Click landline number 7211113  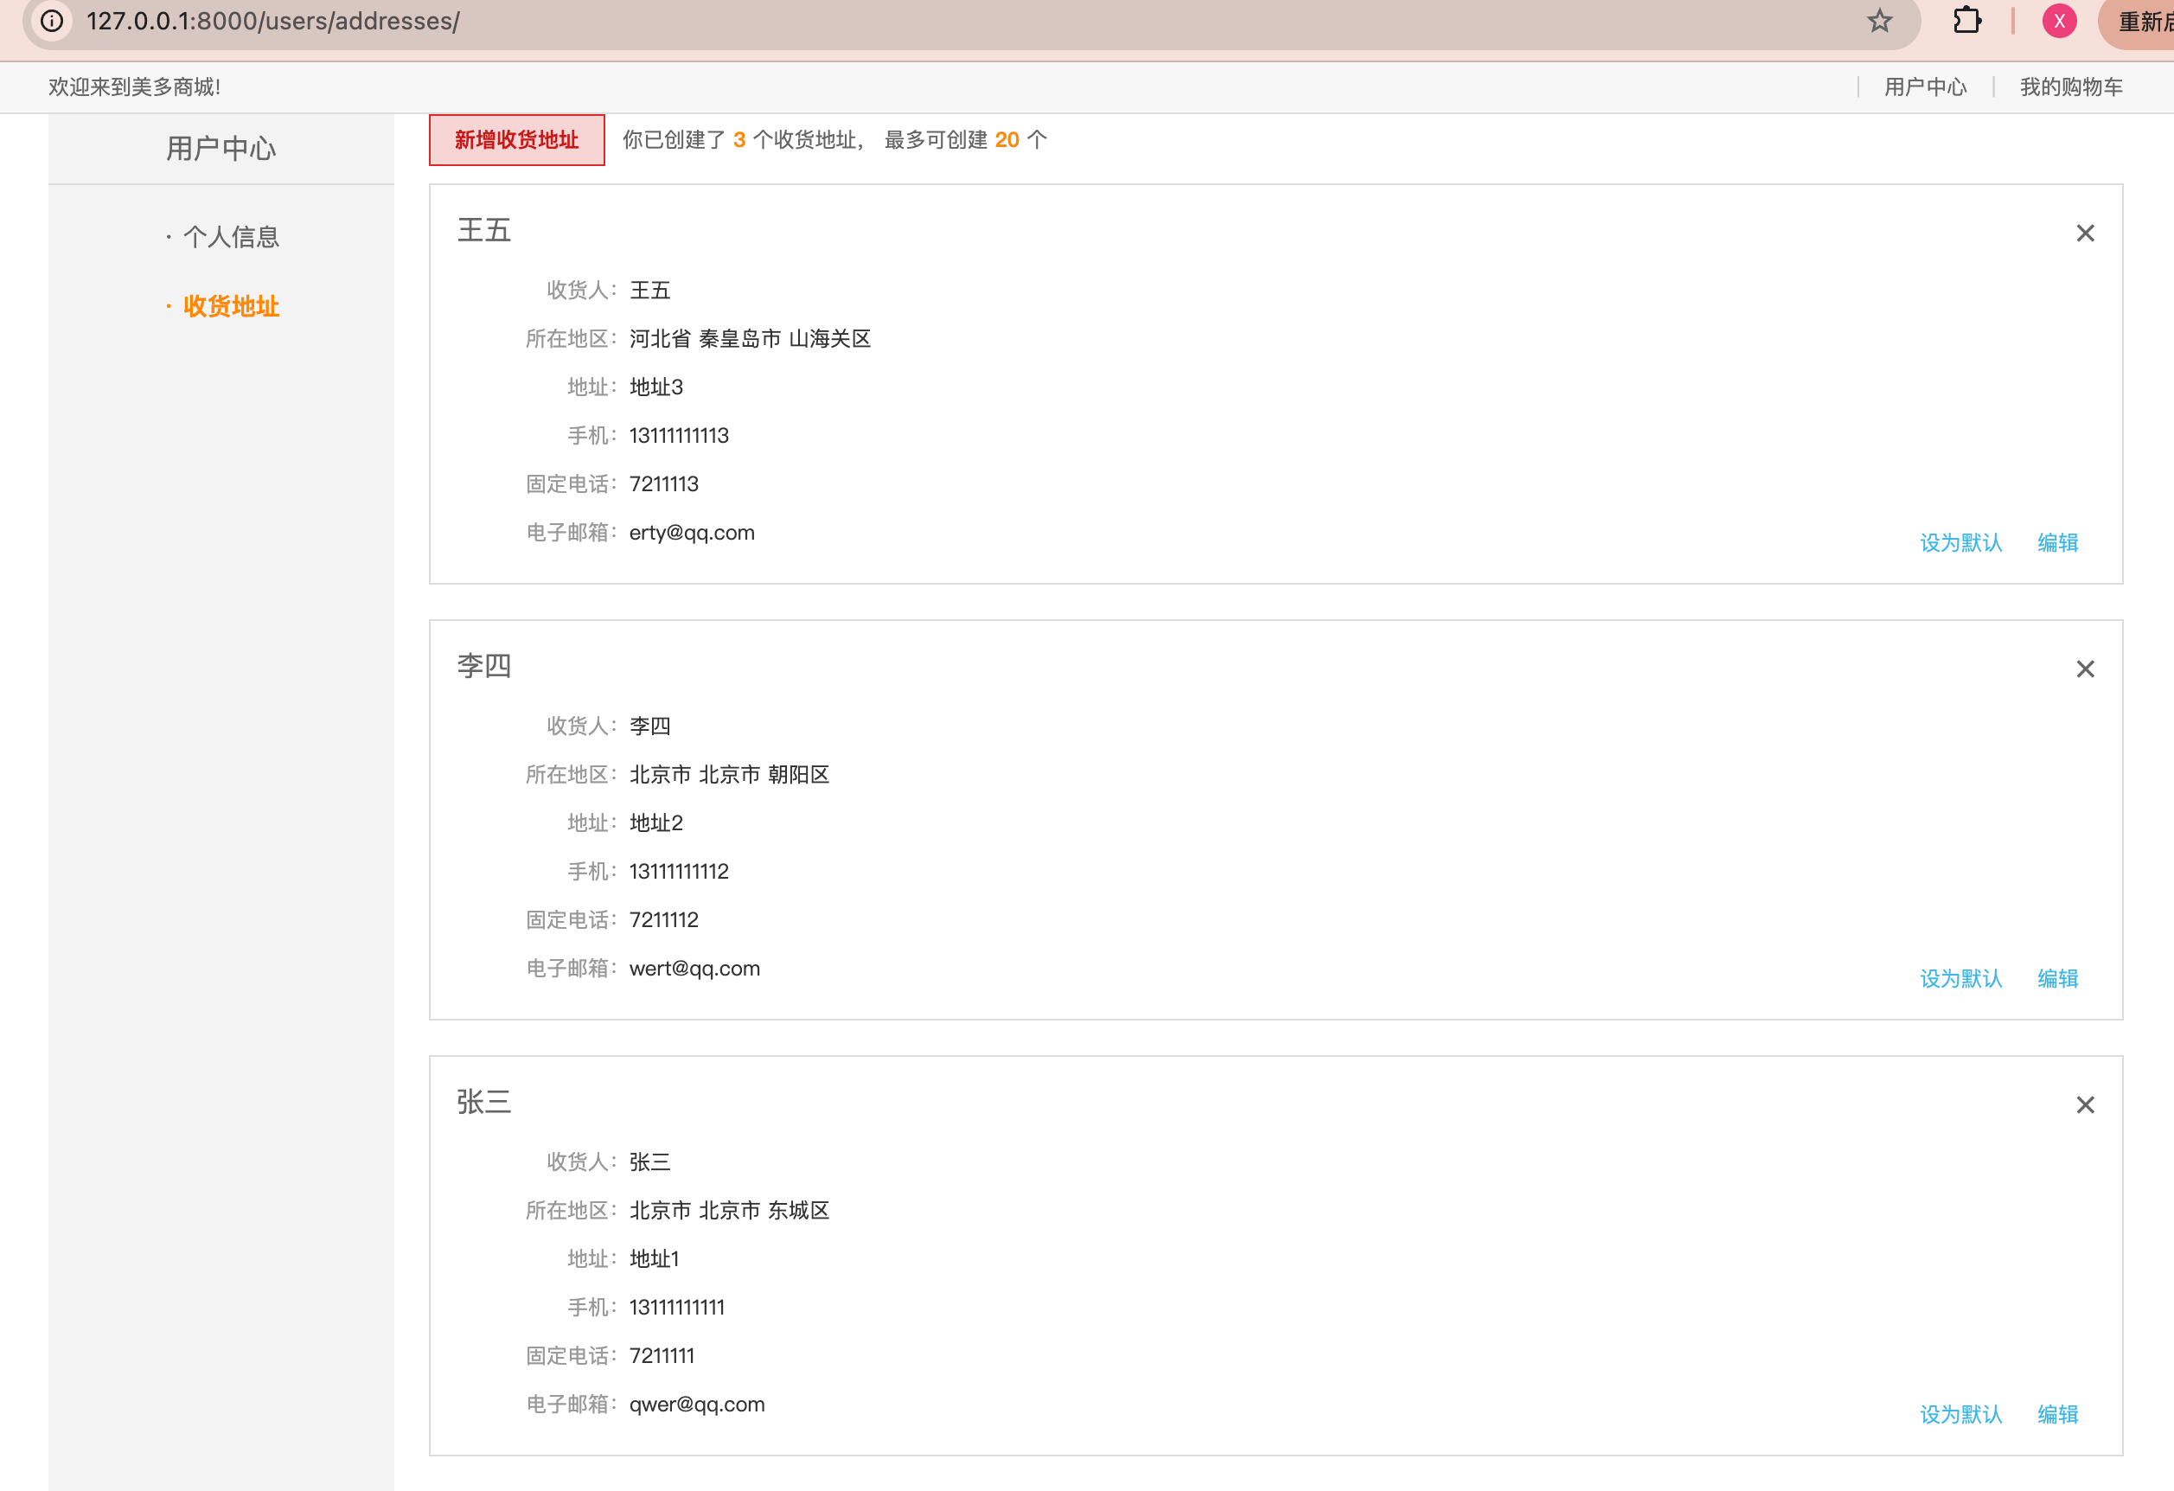pyautogui.click(x=664, y=484)
